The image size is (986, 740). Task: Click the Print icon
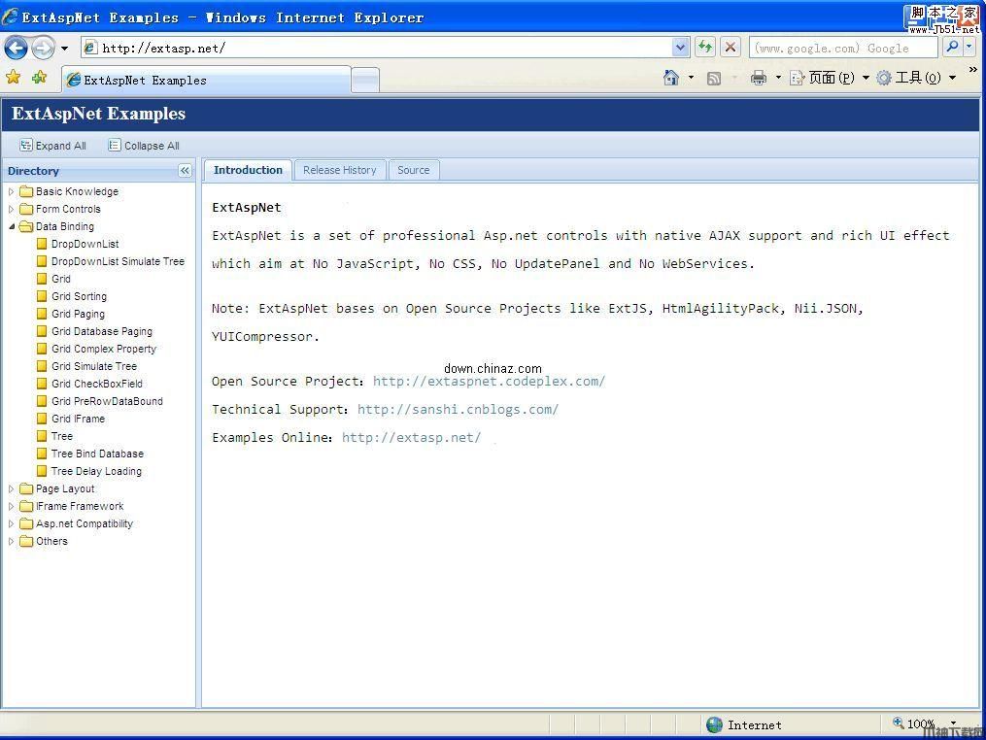coord(759,78)
